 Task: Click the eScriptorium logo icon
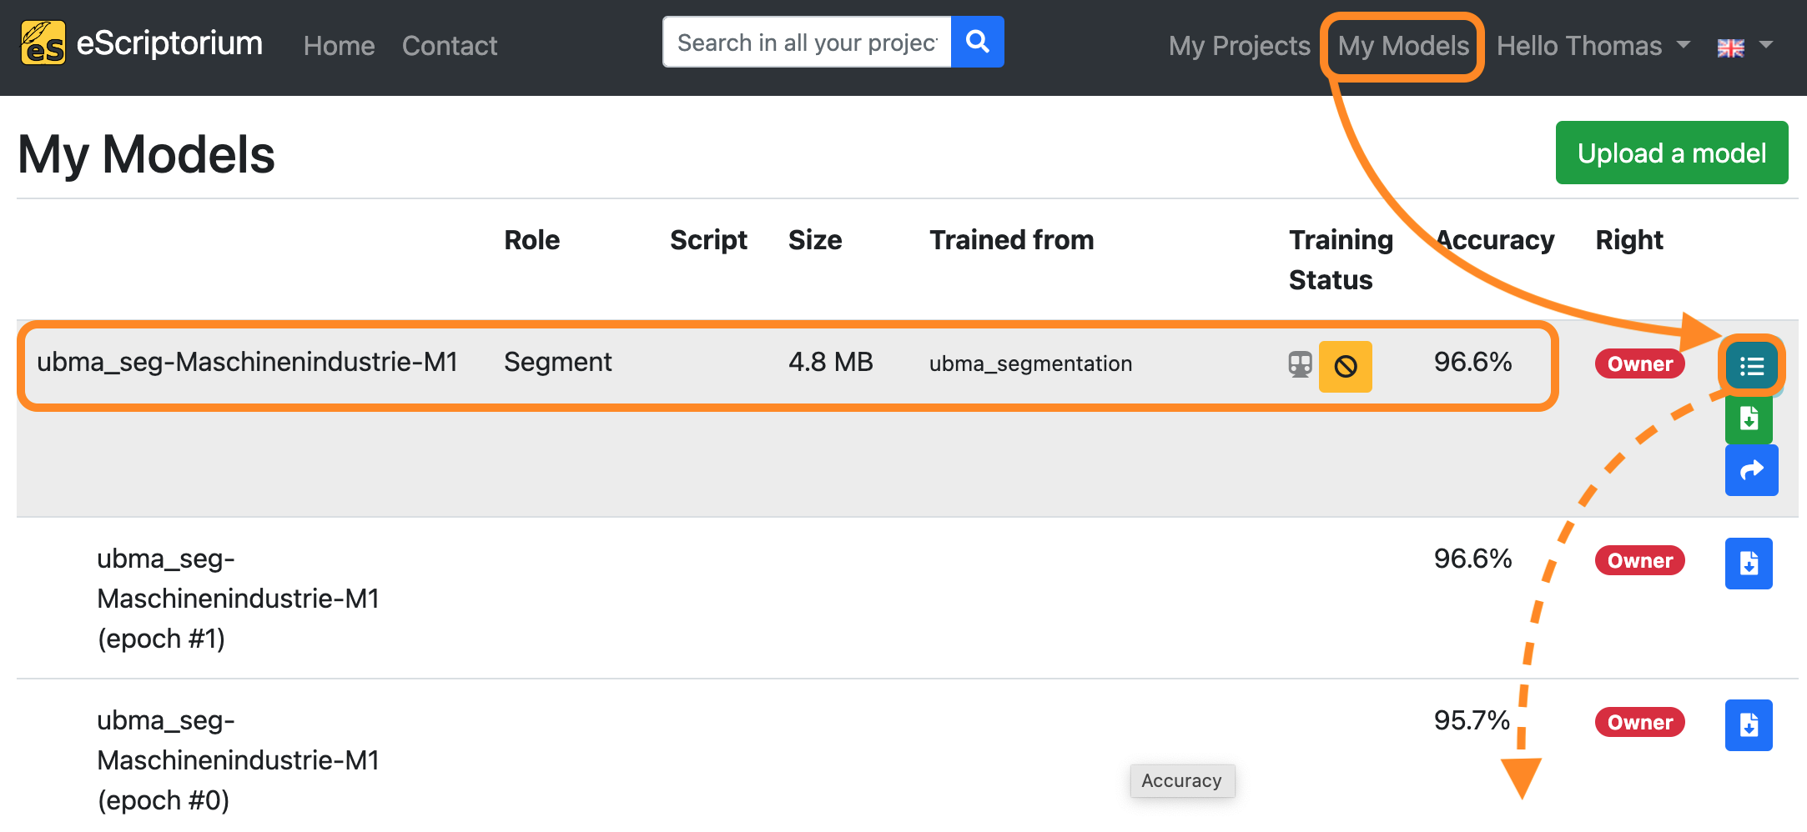[43, 43]
